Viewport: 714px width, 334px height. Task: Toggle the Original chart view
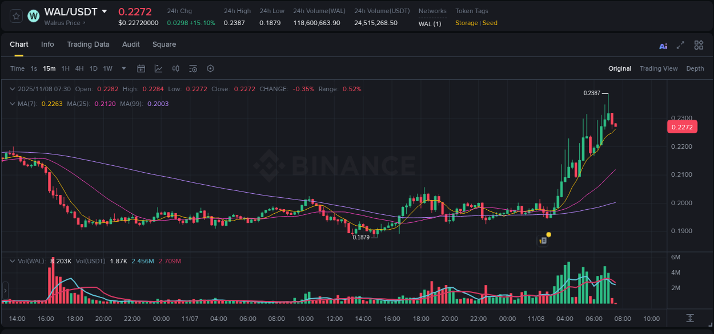tap(619, 68)
